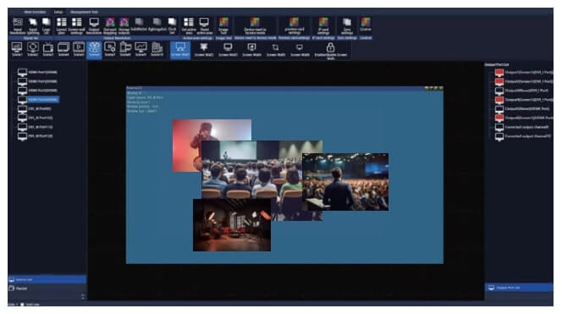This screenshot has width=562, height=314.
Task: Select the highlighted Scene6 icon
Action: (94, 49)
